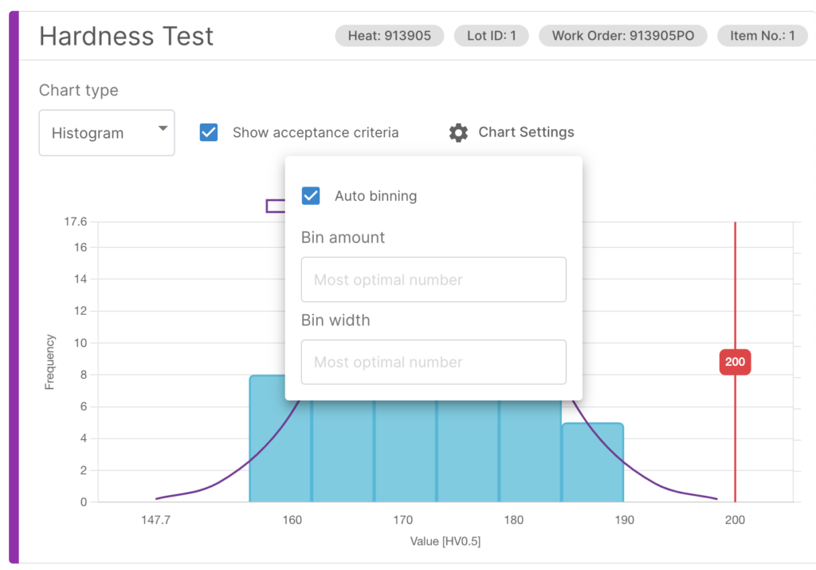The width and height of the screenshot is (816, 570).
Task: Click the 147.7 x-axis label
Action: click(x=155, y=520)
